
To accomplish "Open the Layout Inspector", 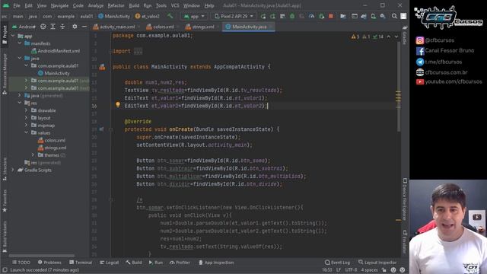I will click(x=377, y=263).
